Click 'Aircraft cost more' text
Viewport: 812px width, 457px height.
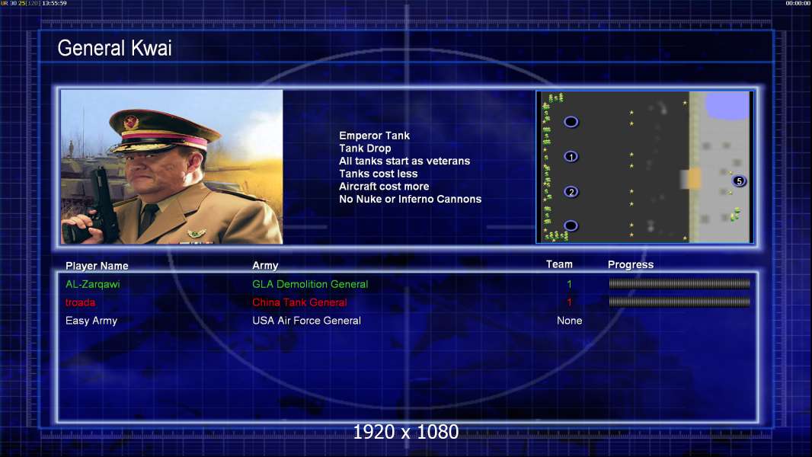[x=384, y=187]
